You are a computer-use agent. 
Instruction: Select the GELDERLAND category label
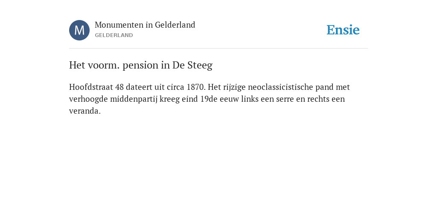(x=114, y=35)
